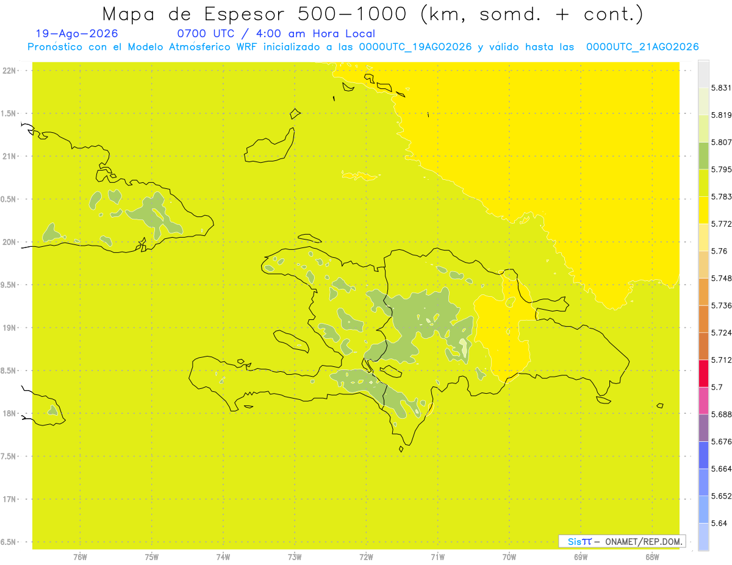Click the legend value 5.76
This screenshot has height=565, width=732.
coord(719,251)
